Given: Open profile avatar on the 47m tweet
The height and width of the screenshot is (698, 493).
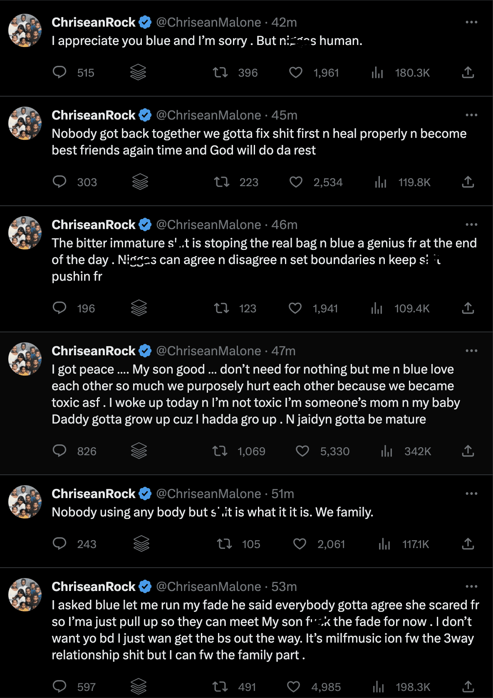Looking at the screenshot, I should (x=25, y=359).
